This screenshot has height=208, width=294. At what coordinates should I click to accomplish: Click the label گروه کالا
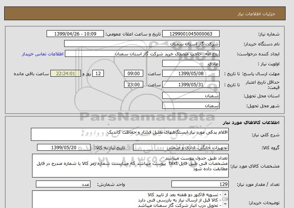click(271, 148)
